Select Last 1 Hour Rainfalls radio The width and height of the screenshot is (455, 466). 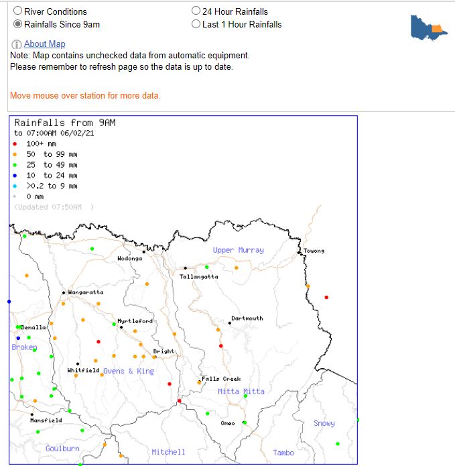pos(196,24)
